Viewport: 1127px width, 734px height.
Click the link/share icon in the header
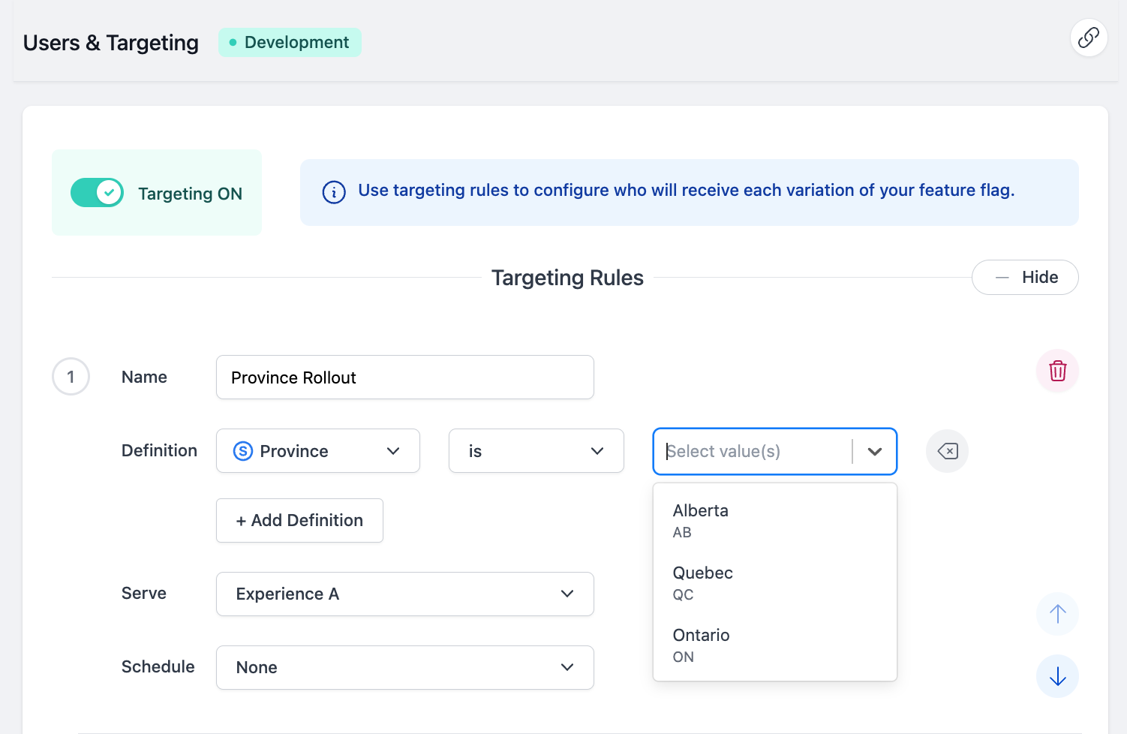point(1089,38)
